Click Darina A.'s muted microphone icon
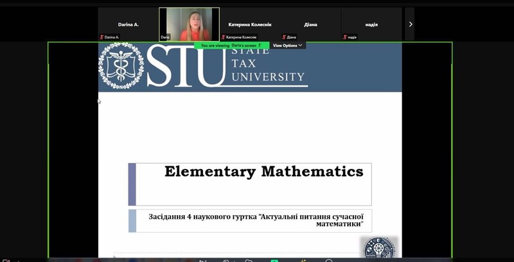This screenshot has width=514, height=262. (x=102, y=37)
